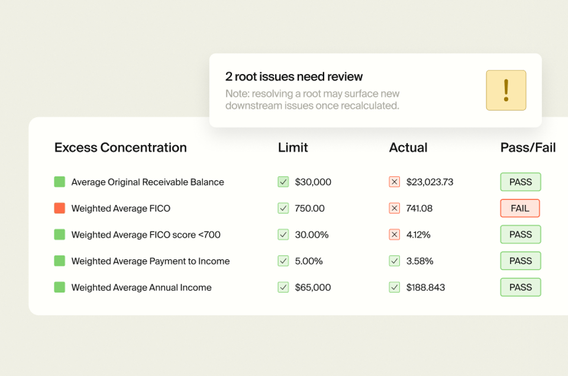Screen dimensions: 568x376
Task: Click the 3.58% actual value
Action: pos(419,261)
